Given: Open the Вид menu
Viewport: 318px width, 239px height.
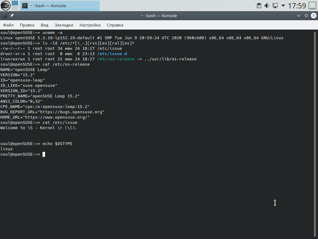Looking at the screenshot, I should click(44, 25).
